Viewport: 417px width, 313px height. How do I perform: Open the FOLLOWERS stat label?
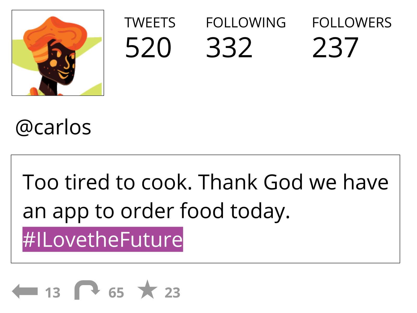(x=352, y=23)
